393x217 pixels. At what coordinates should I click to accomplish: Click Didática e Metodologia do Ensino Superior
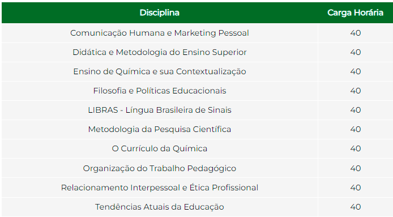tap(159, 52)
